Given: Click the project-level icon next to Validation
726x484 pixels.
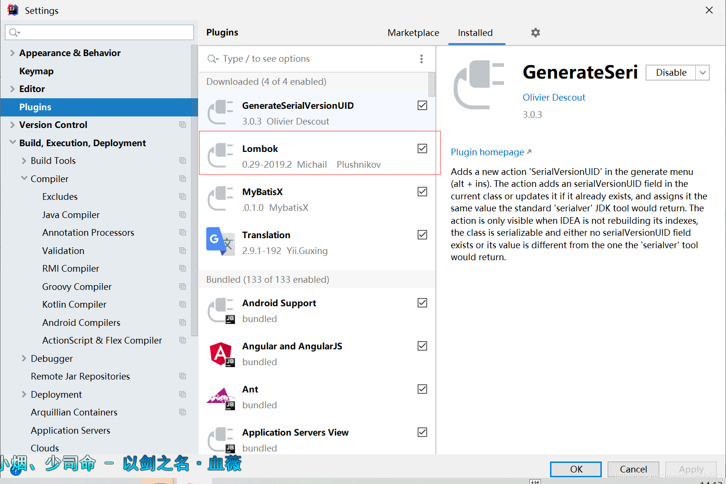Looking at the screenshot, I should 183,251.
